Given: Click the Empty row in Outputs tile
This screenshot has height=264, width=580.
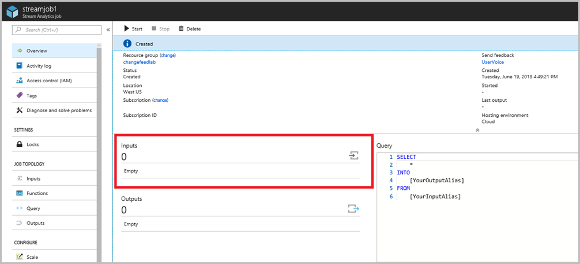Looking at the screenshot, I should pyautogui.click(x=240, y=224).
